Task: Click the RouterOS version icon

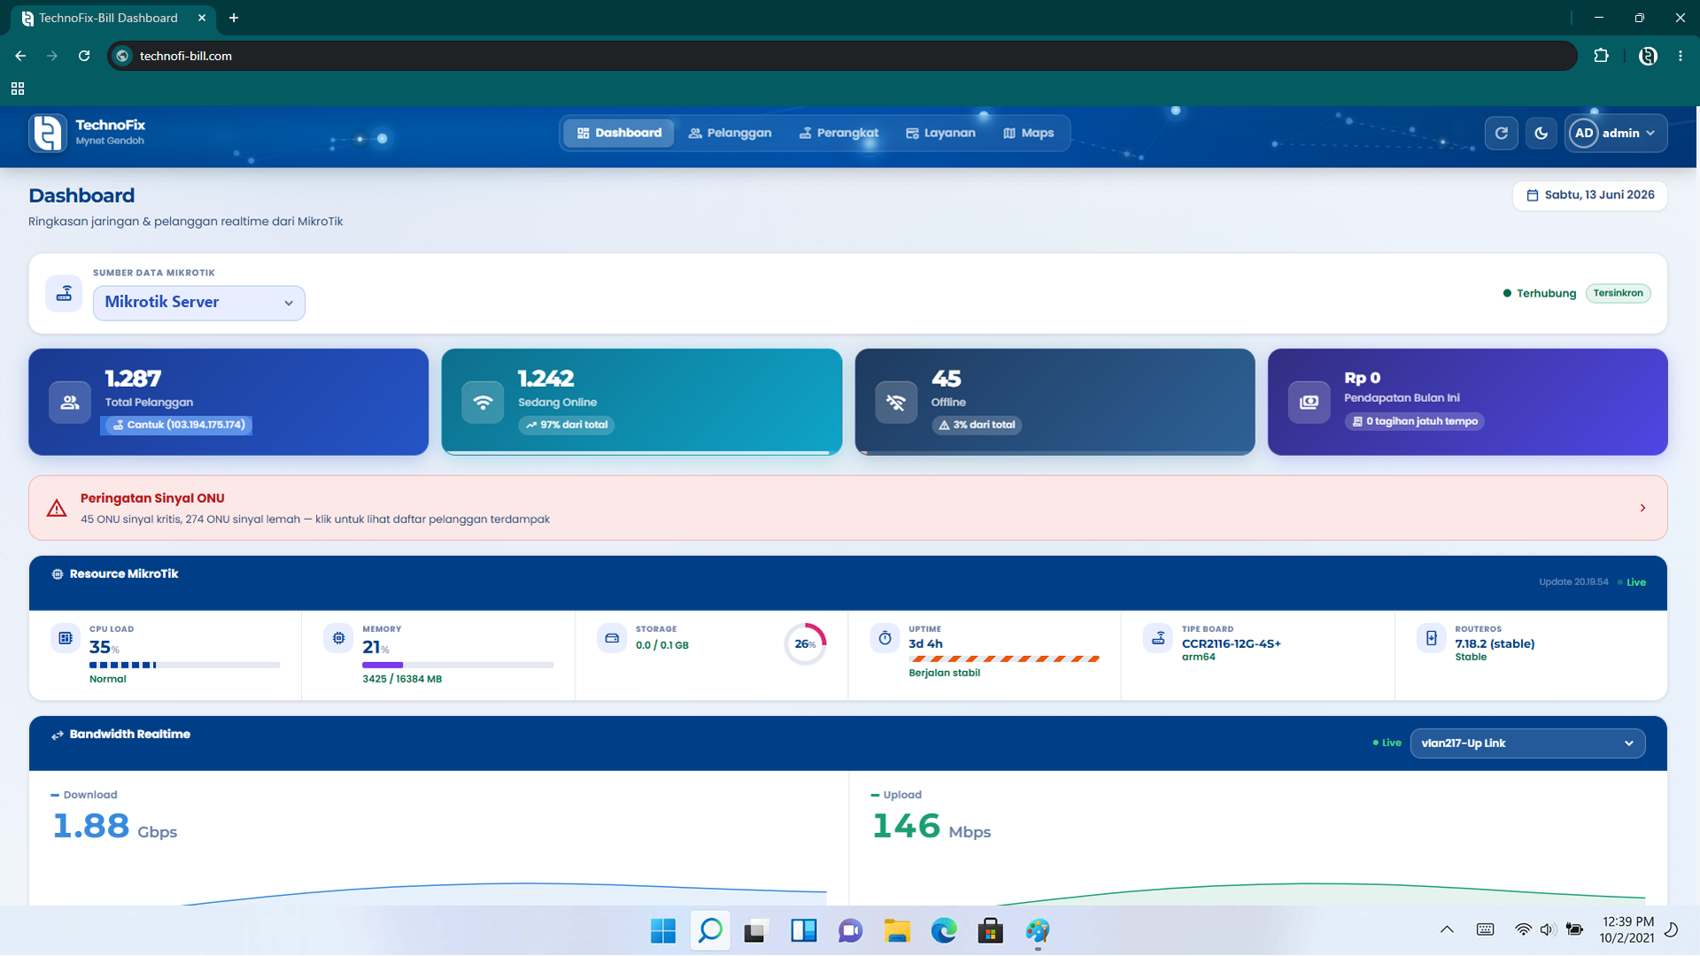Action: [x=1432, y=638]
